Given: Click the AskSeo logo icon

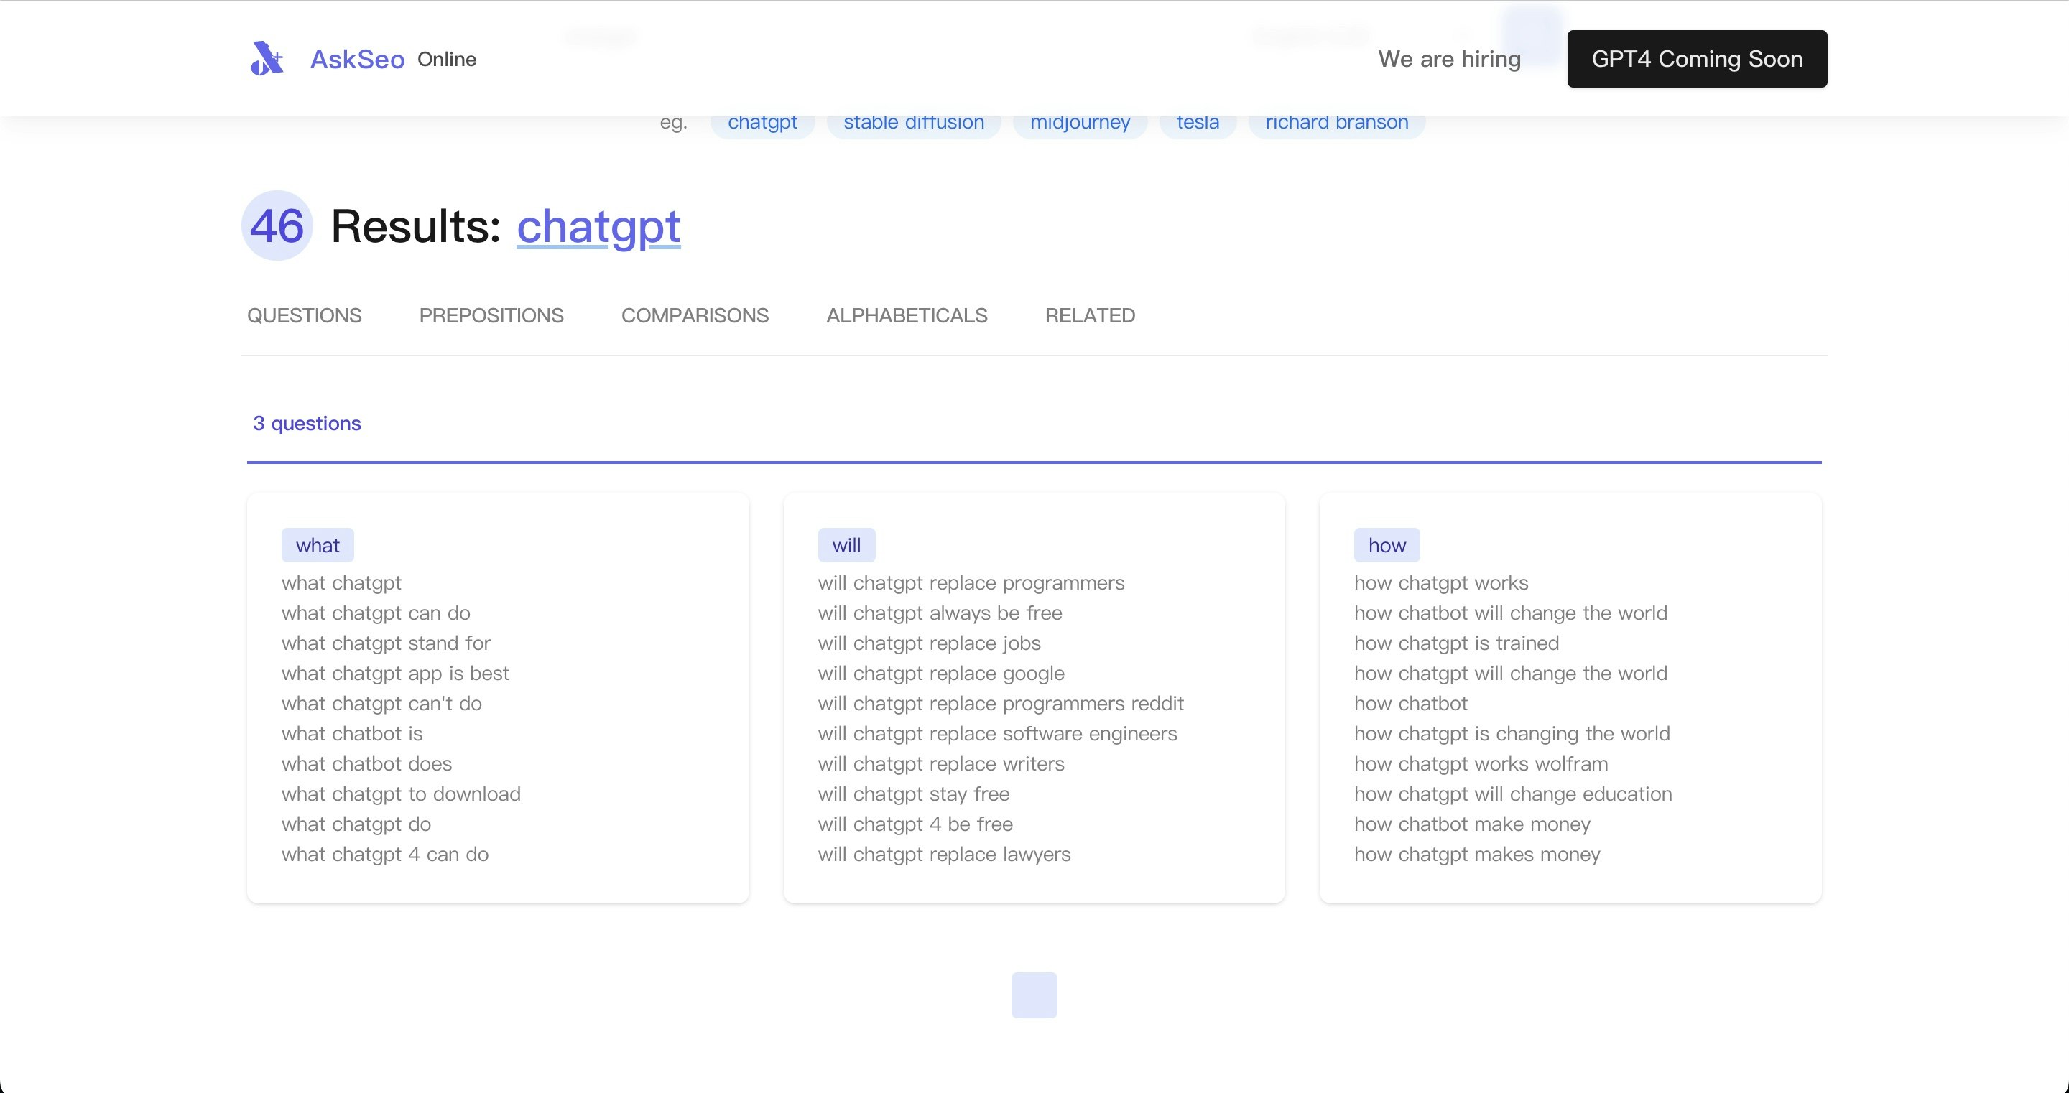Looking at the screenshot, I should tap(267, 59).
